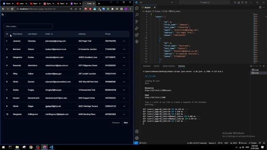Sort by the Email column header
This screenshot has width=267, height=150.
(49, 34)
